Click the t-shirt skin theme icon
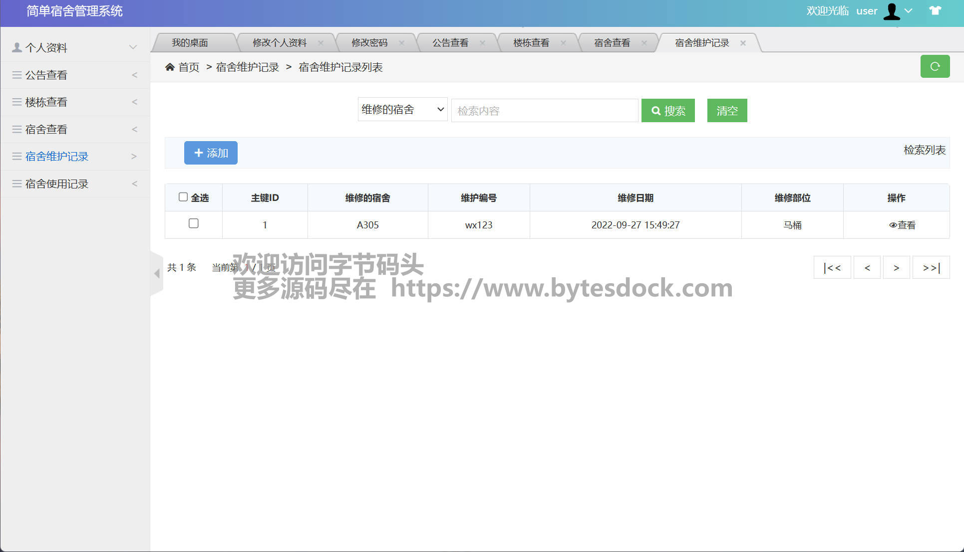Viewport: 964px width, 552px height. click(x=935, y=10)
